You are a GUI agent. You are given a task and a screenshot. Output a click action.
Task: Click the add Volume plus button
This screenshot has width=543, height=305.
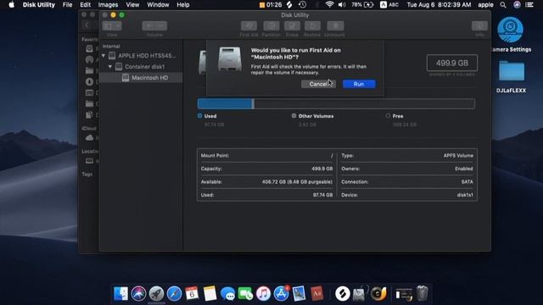click(x=148, y=26)
